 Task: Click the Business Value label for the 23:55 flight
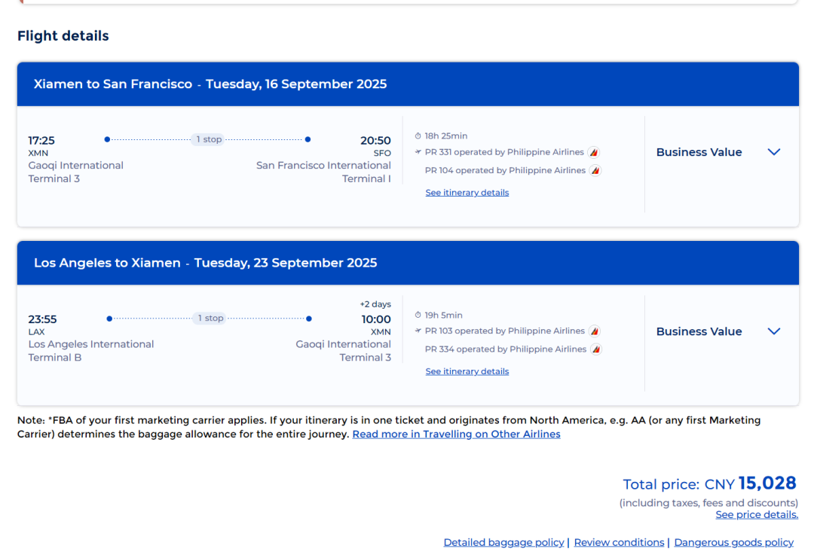coord(699,331)
